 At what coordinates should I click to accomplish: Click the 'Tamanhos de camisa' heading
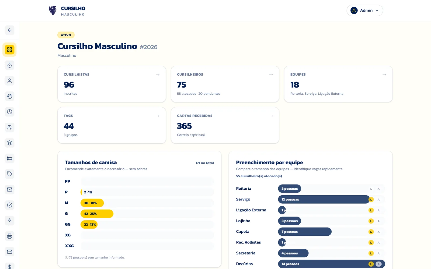coord(91,162)
